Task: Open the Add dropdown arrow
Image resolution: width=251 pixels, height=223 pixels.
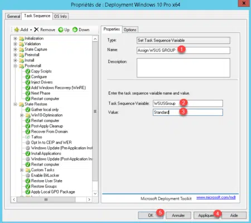Action: [31, 30]
